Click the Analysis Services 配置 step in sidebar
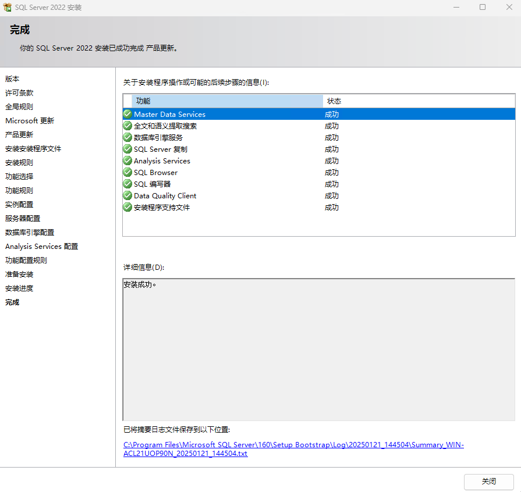Viewport: 521px width, 492px height. 41,246
